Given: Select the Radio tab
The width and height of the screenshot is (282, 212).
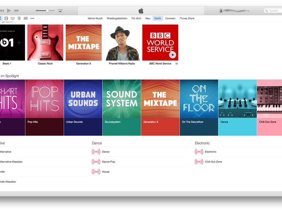Looking at the screenshot, I should (x=158, y=18).
